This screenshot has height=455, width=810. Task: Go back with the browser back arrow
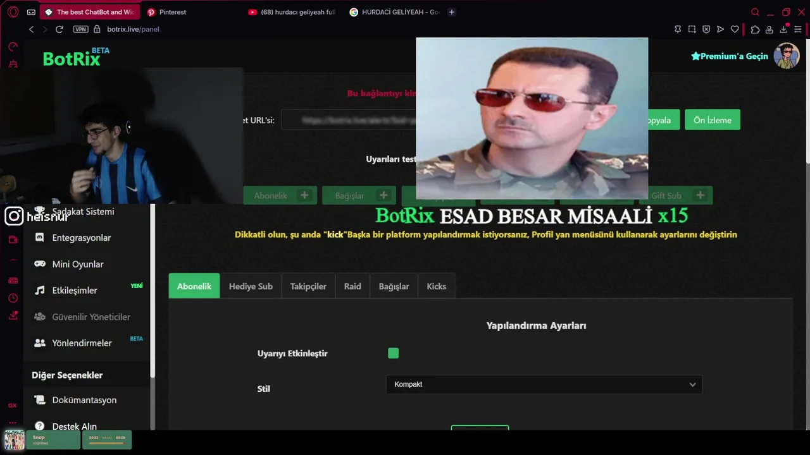tap(31, 29)
